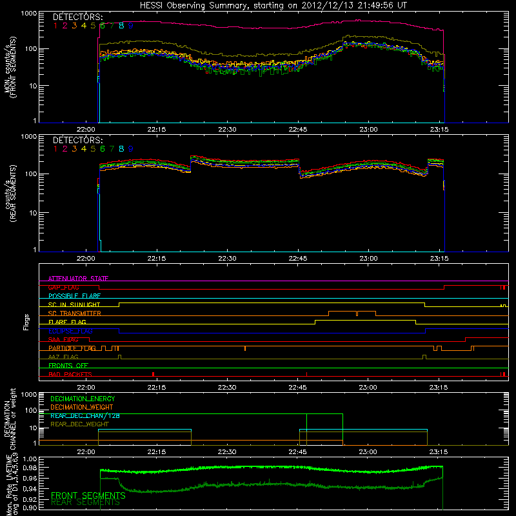516x516 pixels.
Task: Click yellow detector 4 in rear segments legend
Action: point(84,149)
